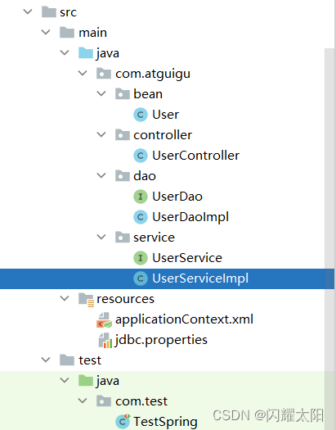Image resolution: width=336 pixels, height=430 pixels.
Task: Click the green test java folder icon
Action: (86, 381)
